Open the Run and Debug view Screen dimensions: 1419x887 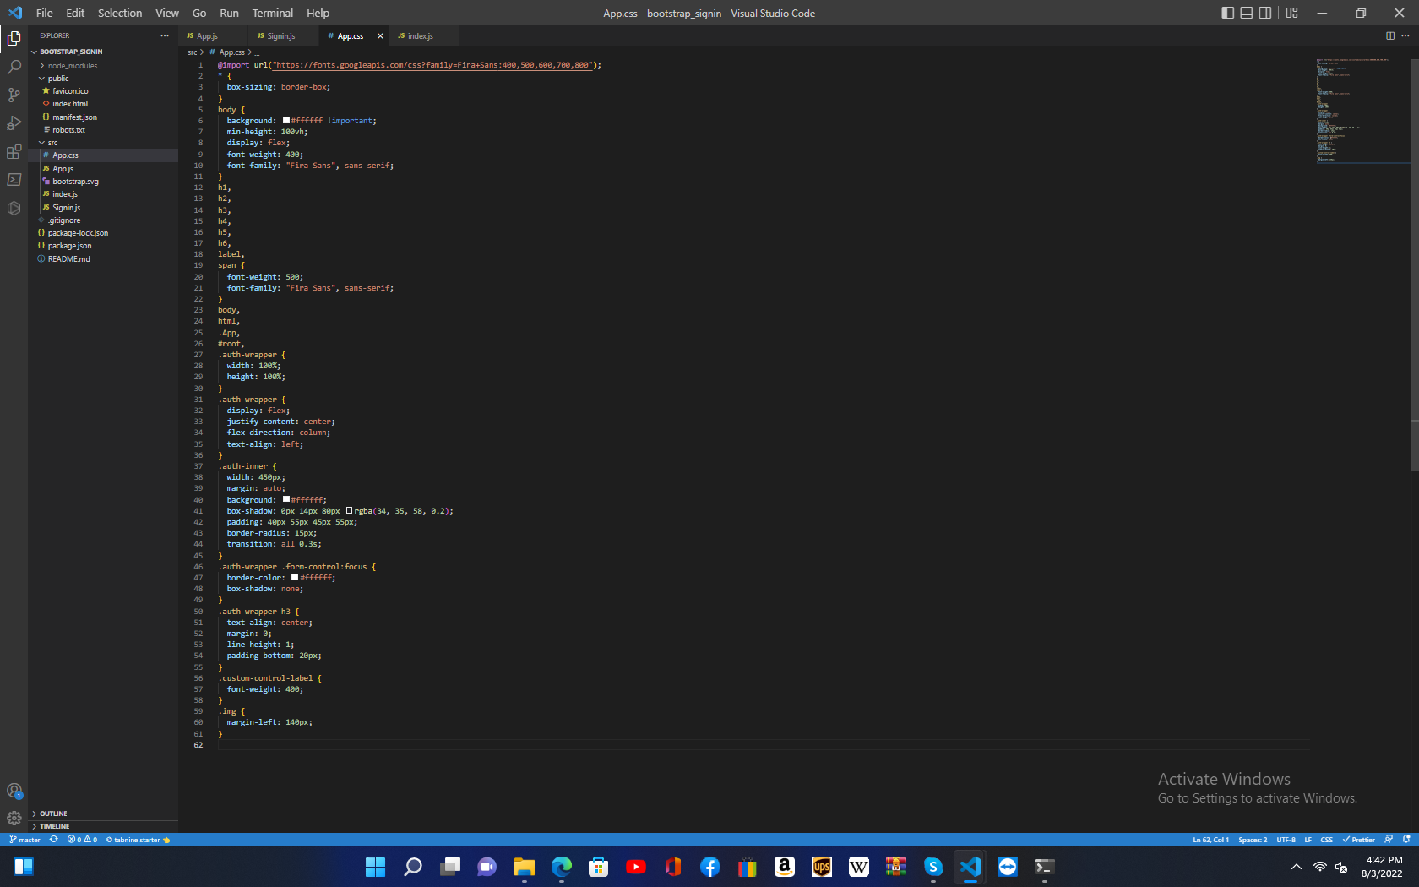click(x=14, y=122)
